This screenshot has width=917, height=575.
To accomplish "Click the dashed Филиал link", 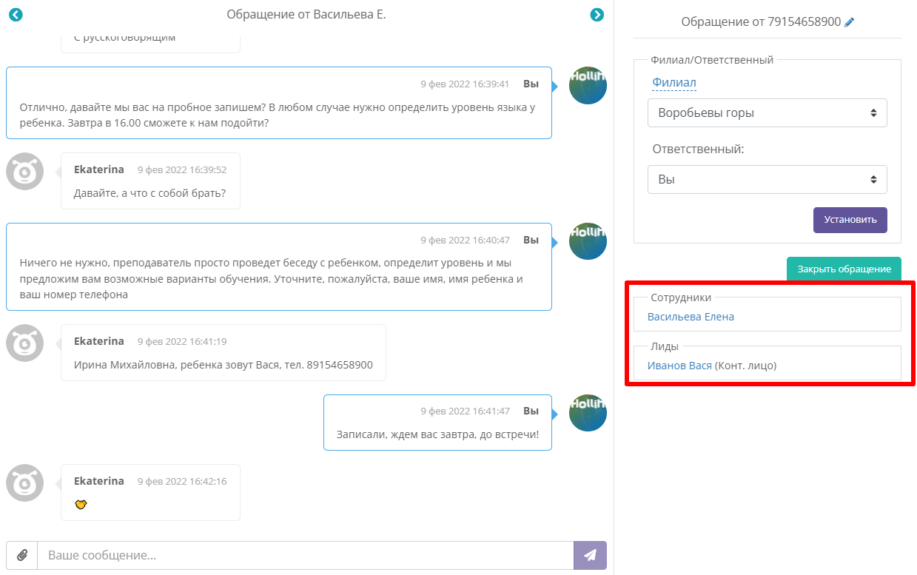I will (674, 83).
